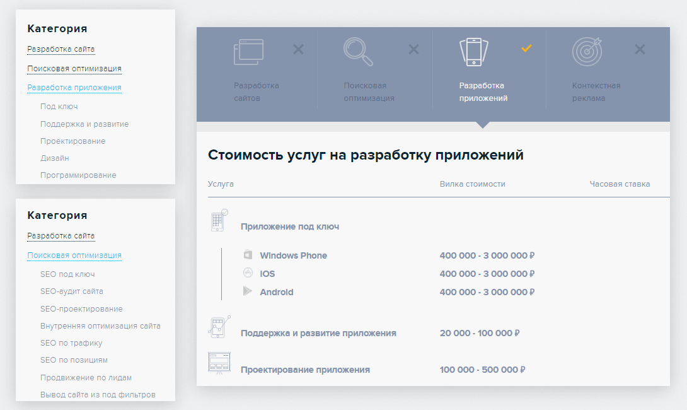This screenshot has height=410, width=687.
Task: Switch to the Поисковая оптимизация tab label
Action: tap(369, 91)
